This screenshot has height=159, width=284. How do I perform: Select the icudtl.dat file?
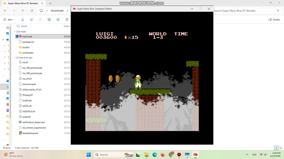(x=27, y=101)
